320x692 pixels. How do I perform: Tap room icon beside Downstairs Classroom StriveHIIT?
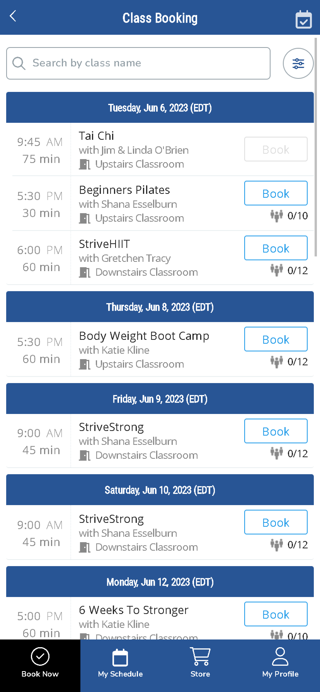pyautogui.click(x=85, y=272)
